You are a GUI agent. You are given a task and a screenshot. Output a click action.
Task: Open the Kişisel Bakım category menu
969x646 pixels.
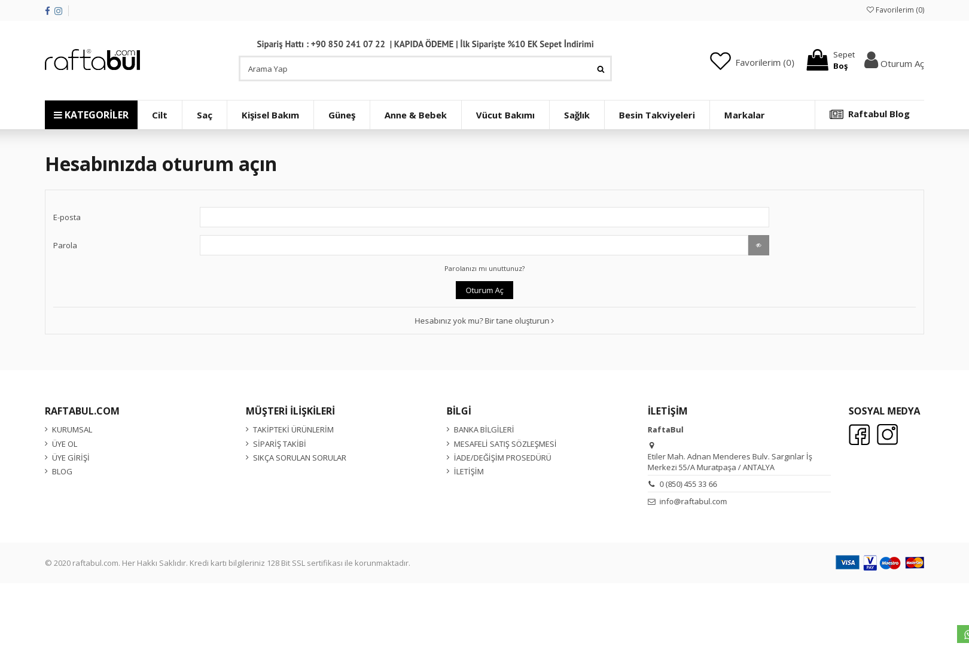pos(270,115)
